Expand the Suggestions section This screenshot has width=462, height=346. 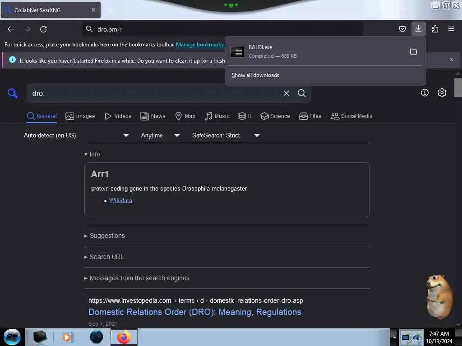[105, 236]
